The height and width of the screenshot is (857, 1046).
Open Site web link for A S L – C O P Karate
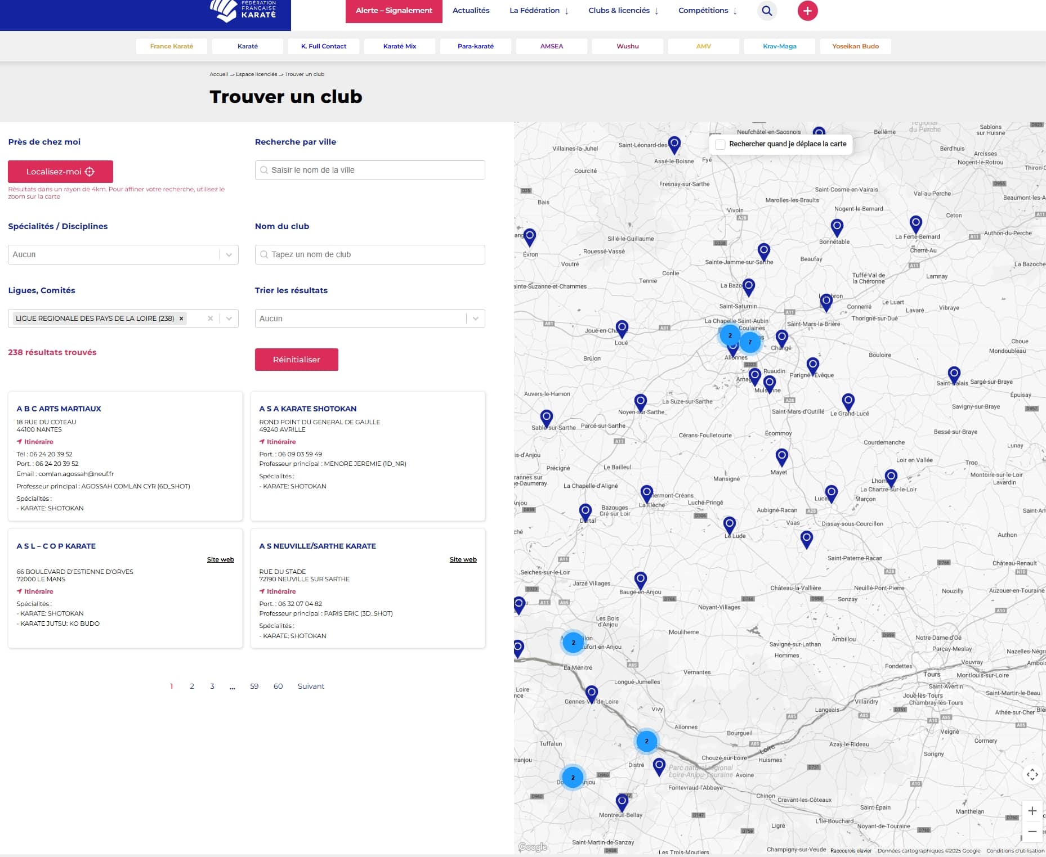(x=220, y=559)
